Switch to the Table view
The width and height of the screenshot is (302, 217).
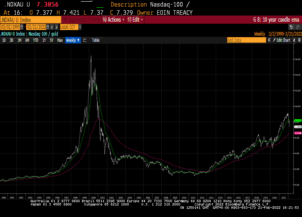(x=96, y=40)
